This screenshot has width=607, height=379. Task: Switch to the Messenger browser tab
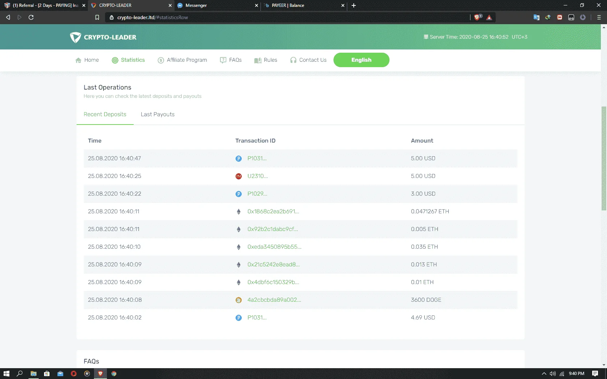click(x=217, y=5)
